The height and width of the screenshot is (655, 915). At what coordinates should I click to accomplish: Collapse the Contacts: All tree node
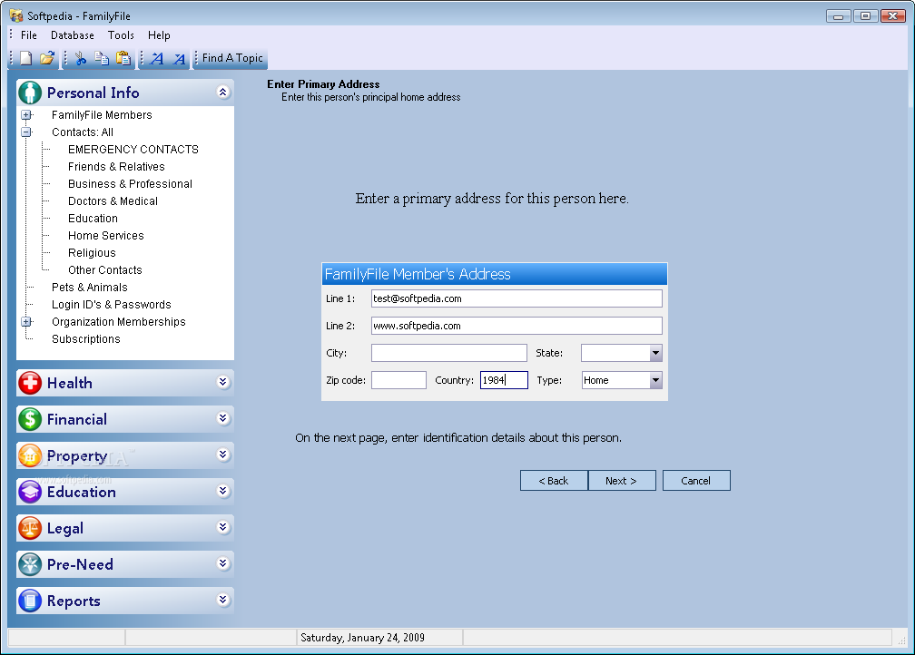pos(26,132)
